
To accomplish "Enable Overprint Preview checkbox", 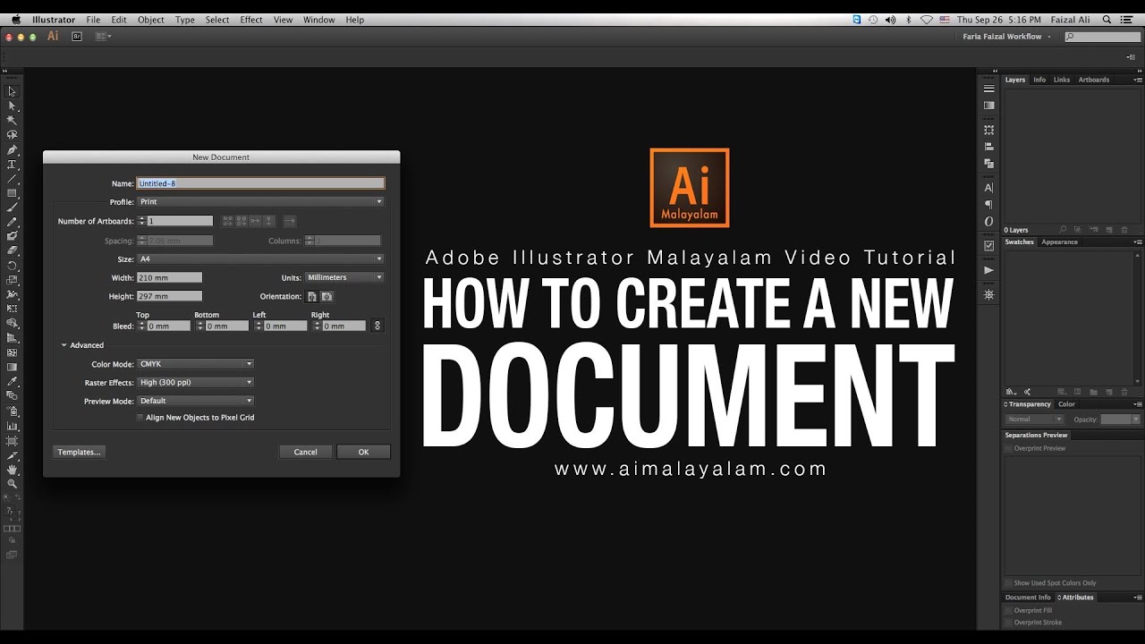I will coord(1008,449).
